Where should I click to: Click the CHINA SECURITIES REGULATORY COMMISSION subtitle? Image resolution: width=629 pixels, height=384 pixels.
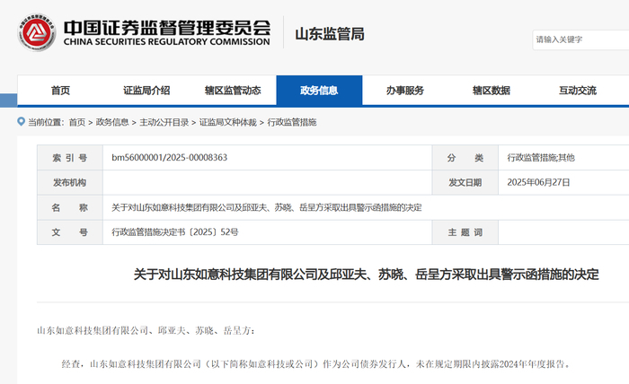pyautogui.click(x=167, y=41)
